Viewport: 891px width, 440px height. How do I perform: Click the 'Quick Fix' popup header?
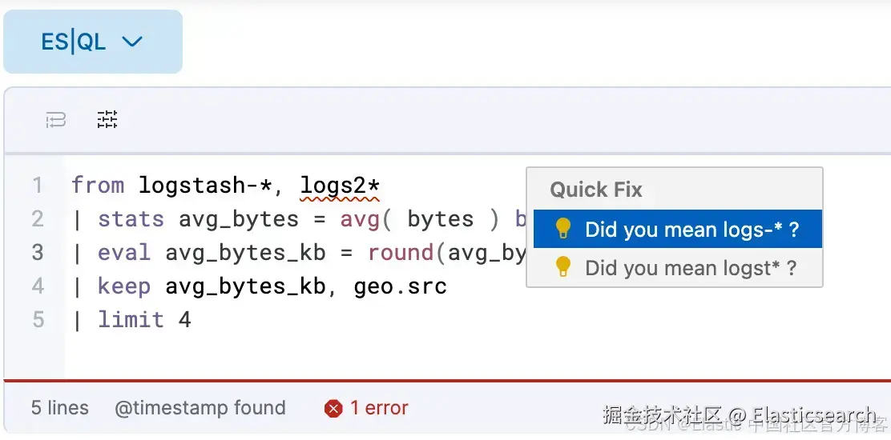(x=596, y=190)
